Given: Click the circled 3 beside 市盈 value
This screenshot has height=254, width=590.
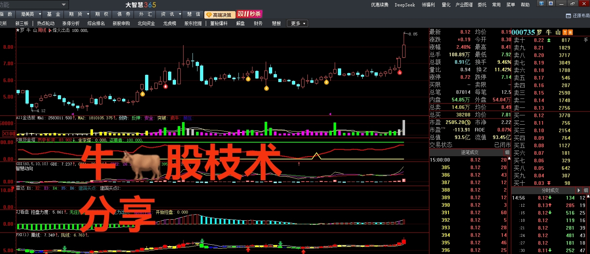Looking at the screenshot, I should pyautogui.click(x=468, y=123).
